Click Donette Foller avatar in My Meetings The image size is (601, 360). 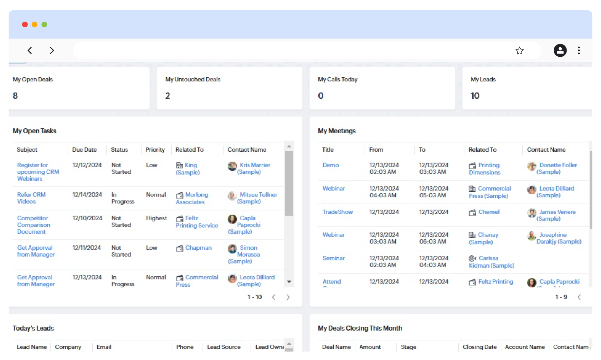pos(532,166)
